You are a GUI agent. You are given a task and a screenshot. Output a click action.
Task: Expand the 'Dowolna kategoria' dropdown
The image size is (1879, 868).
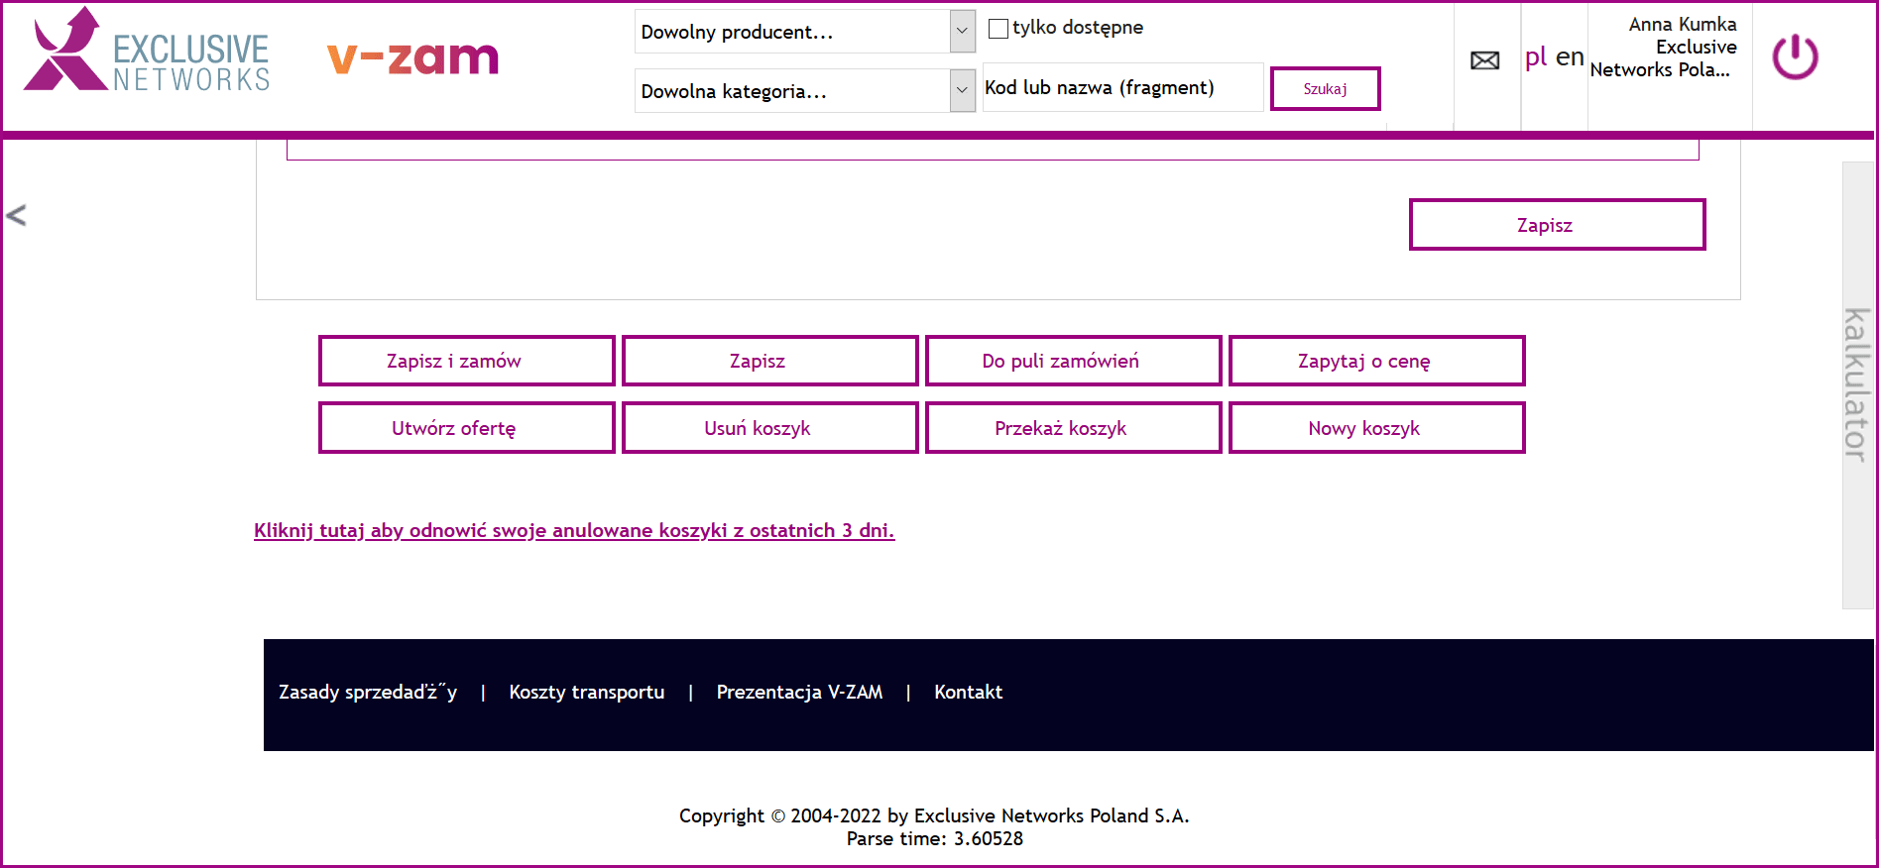(804, 91)
